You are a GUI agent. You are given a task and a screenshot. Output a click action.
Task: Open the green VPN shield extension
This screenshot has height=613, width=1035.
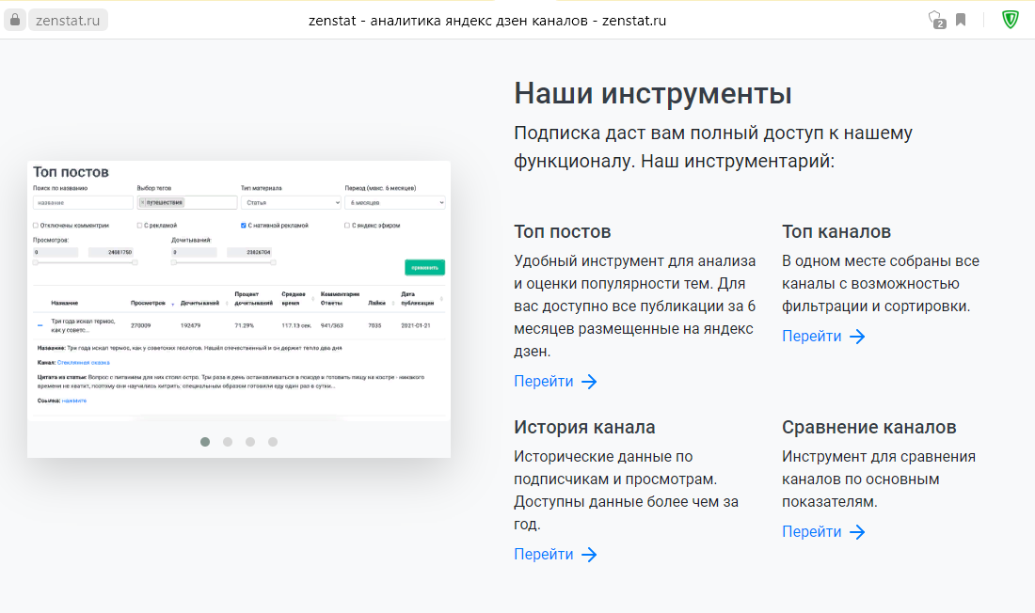click(1010, 20)
